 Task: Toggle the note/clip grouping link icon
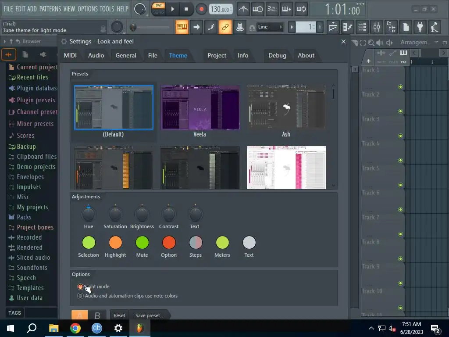(225, 27)
